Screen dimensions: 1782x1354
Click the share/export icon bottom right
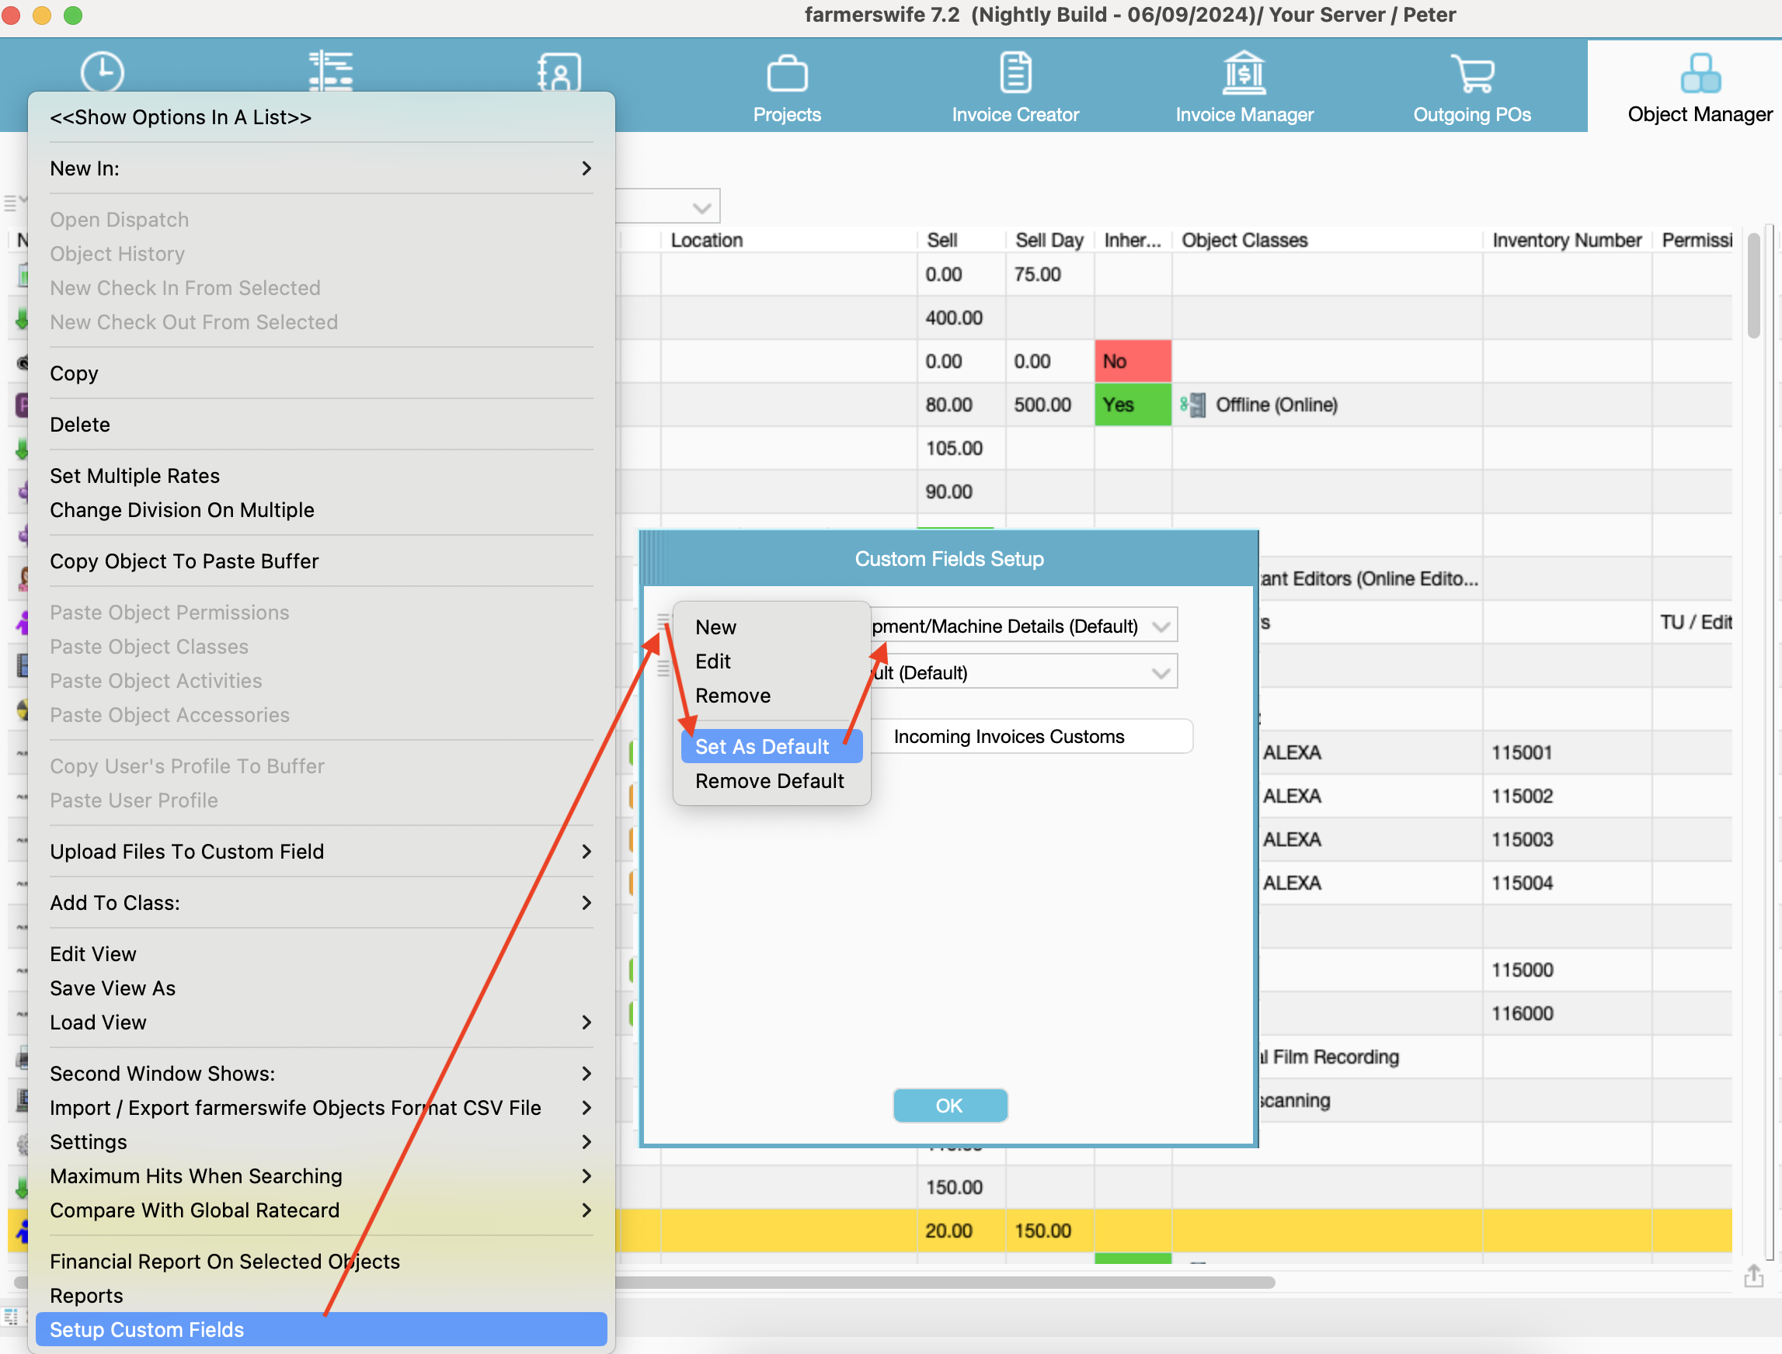[x=1753, y=1276]
